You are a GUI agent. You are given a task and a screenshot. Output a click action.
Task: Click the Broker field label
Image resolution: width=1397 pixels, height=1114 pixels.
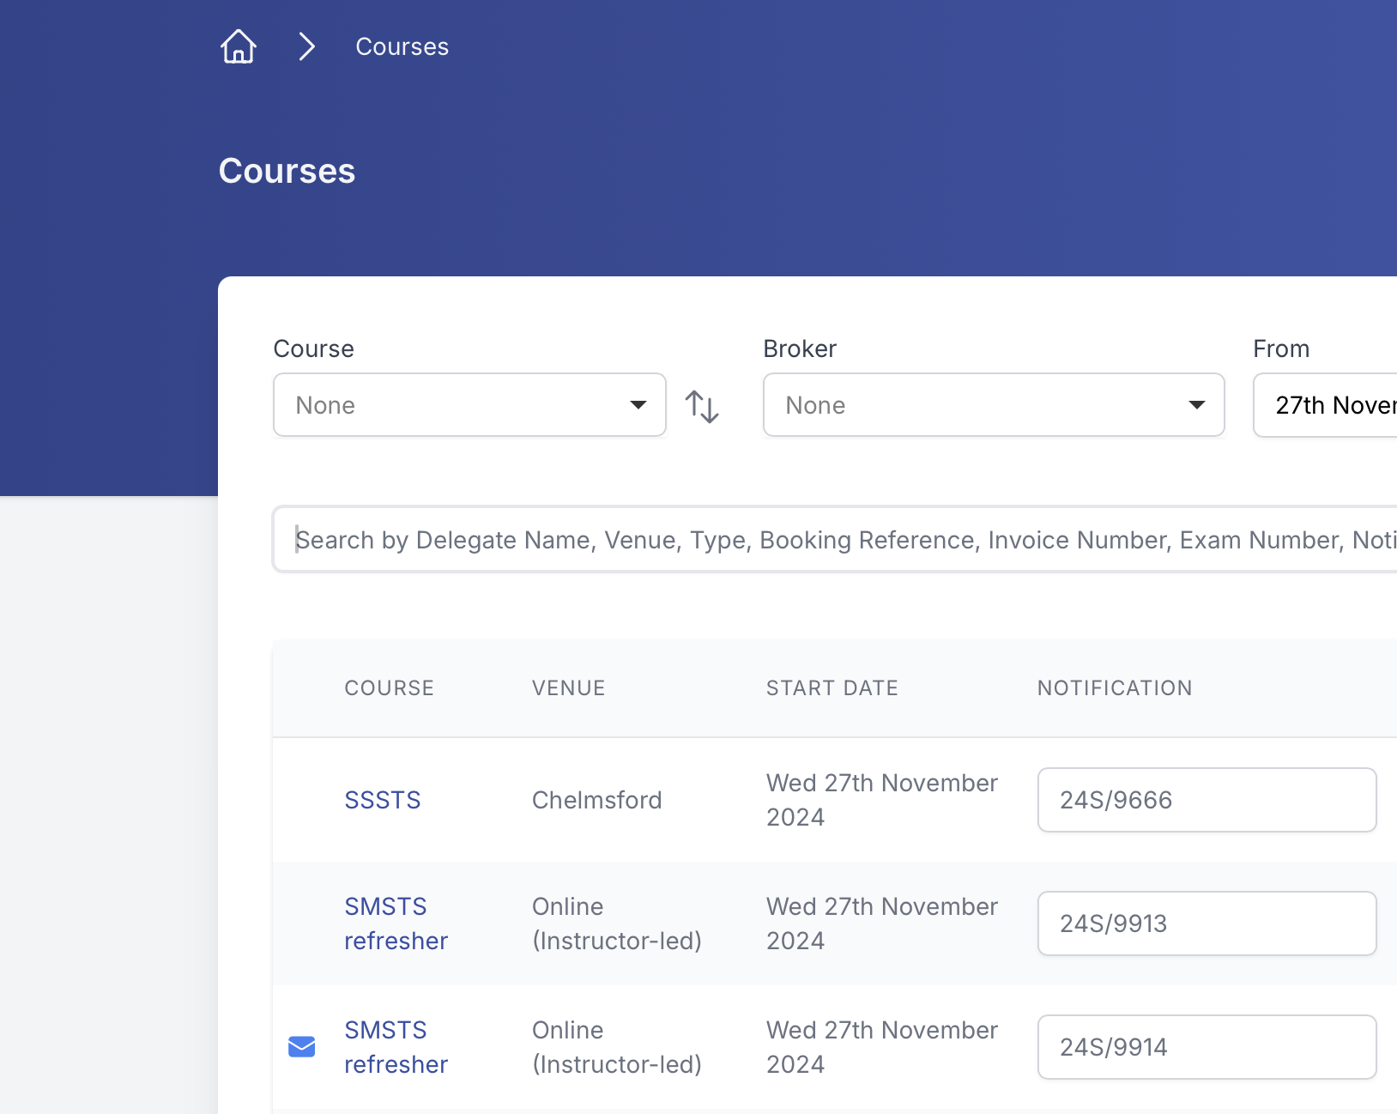click(x=800, y=348)
